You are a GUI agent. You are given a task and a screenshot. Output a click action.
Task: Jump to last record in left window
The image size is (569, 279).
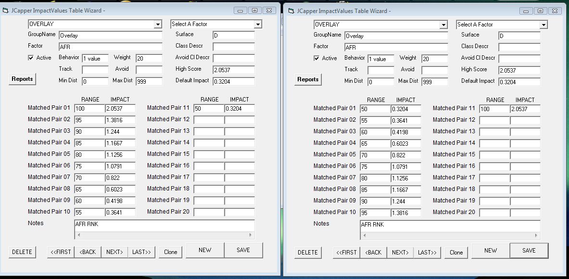tap(141, 252)
